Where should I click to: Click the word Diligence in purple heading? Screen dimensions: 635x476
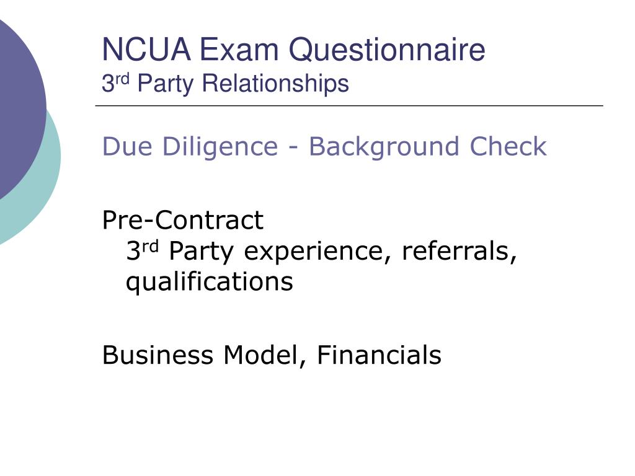(220, 147)
